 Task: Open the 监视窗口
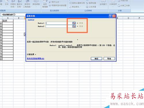103,3
